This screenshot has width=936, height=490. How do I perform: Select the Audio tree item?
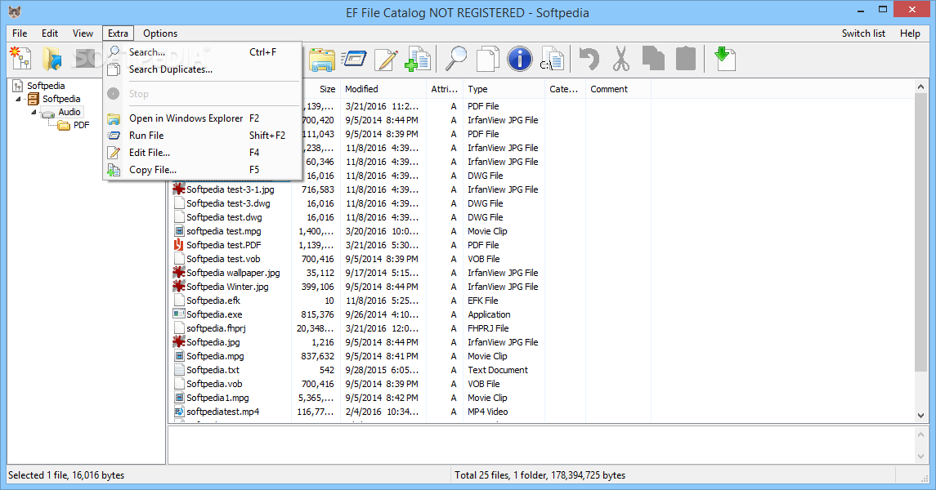(69, 112)
